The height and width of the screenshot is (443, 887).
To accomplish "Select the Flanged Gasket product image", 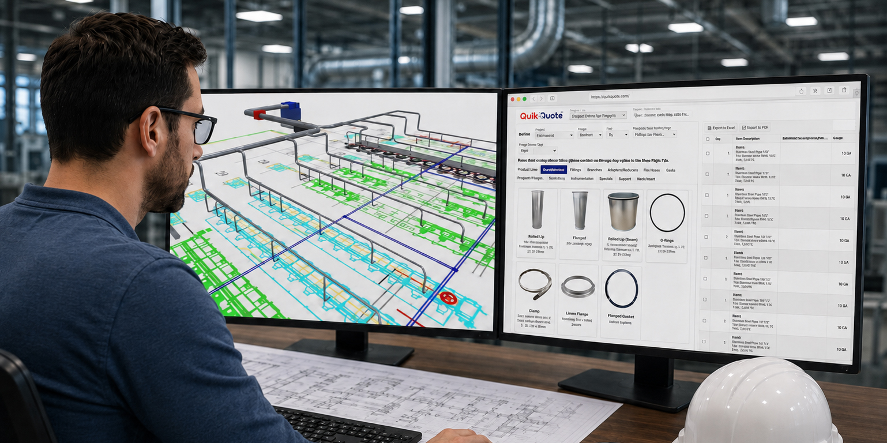I will [621, 288].
